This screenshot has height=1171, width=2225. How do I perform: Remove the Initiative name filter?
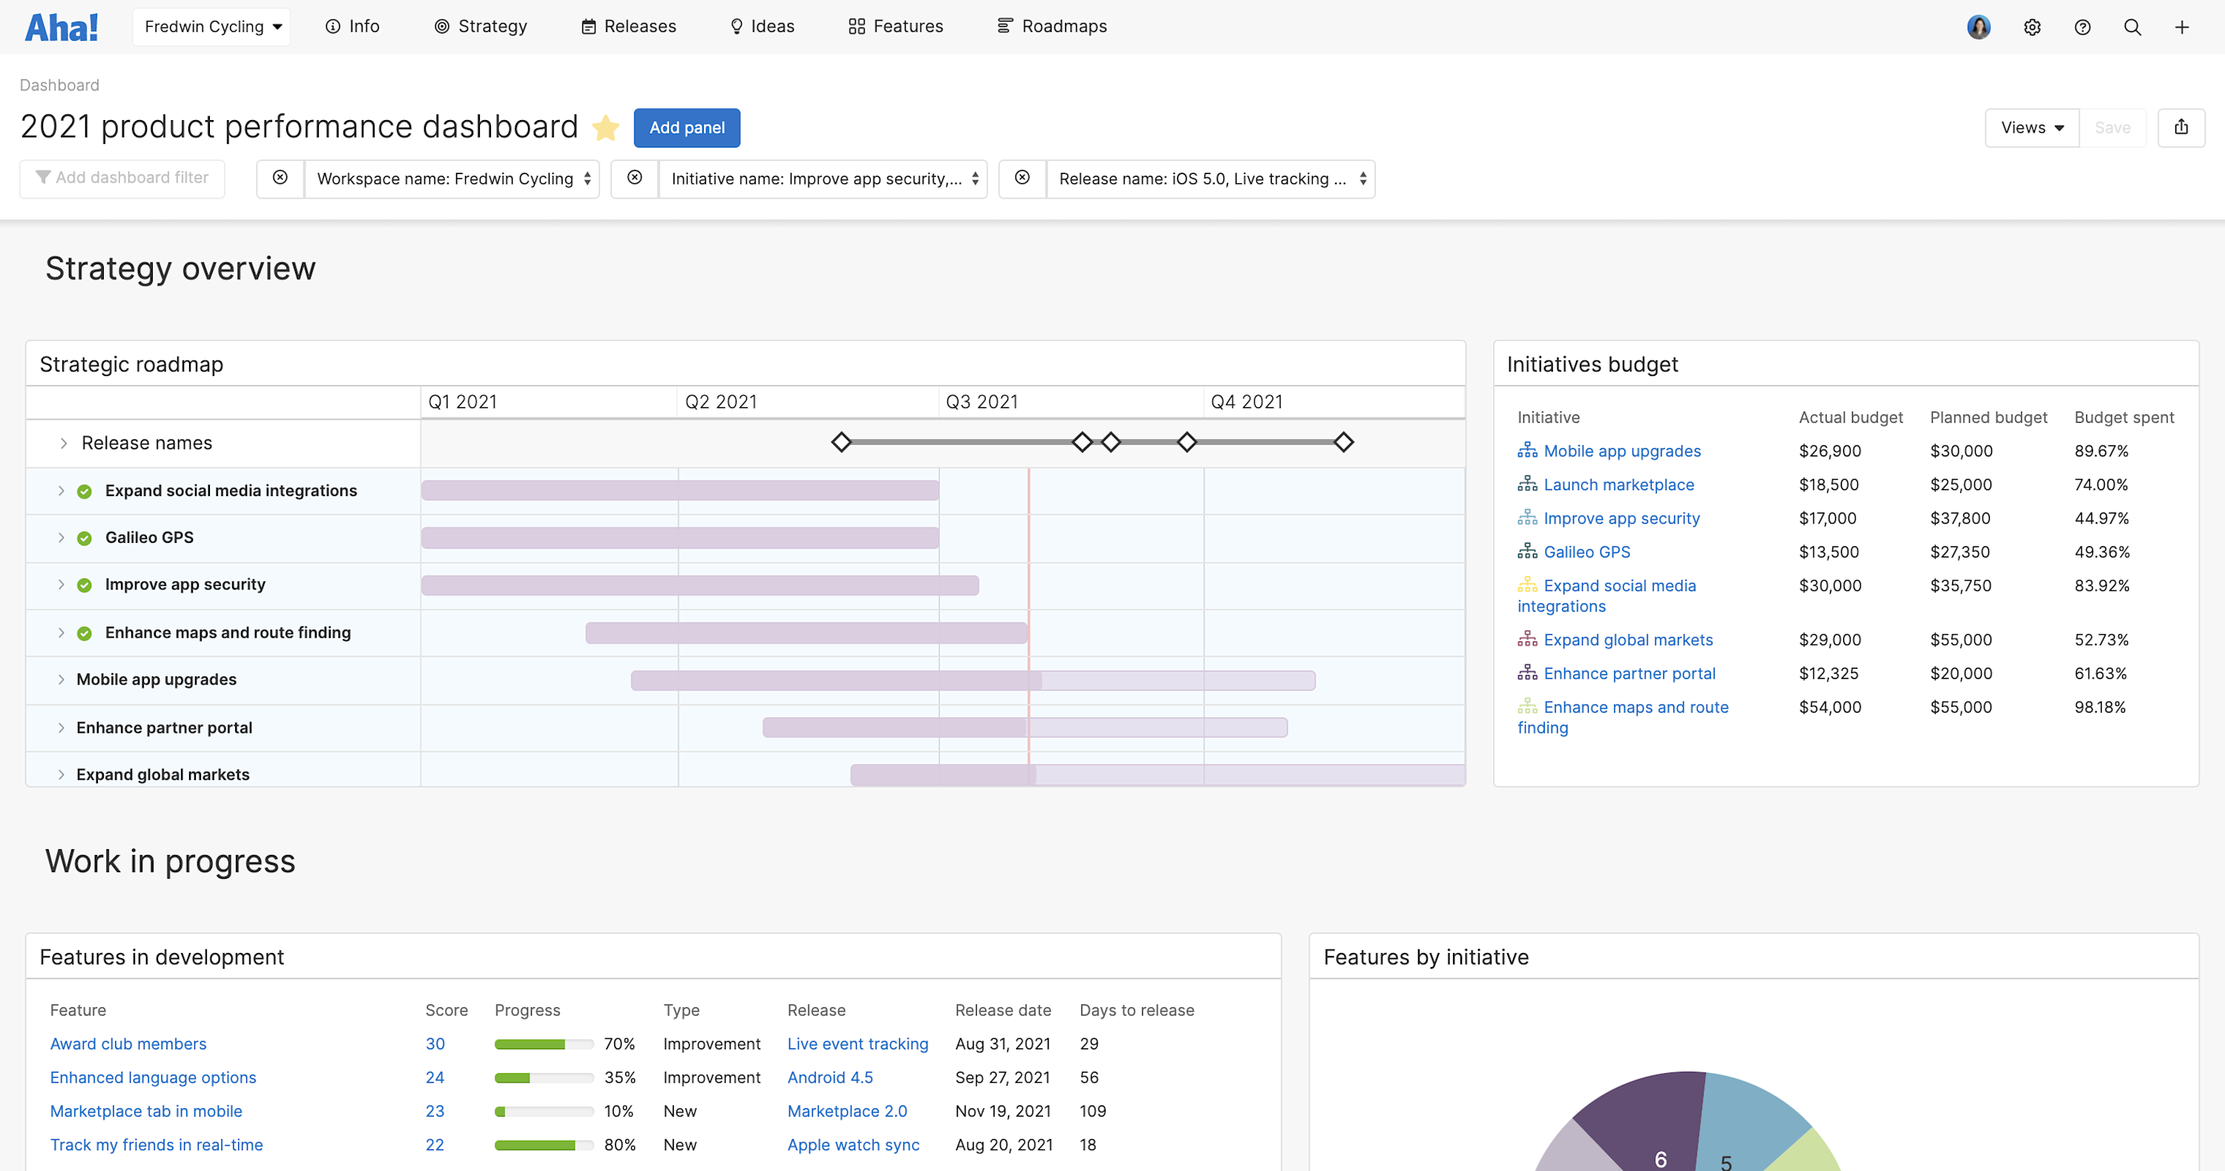coord(635,178)
